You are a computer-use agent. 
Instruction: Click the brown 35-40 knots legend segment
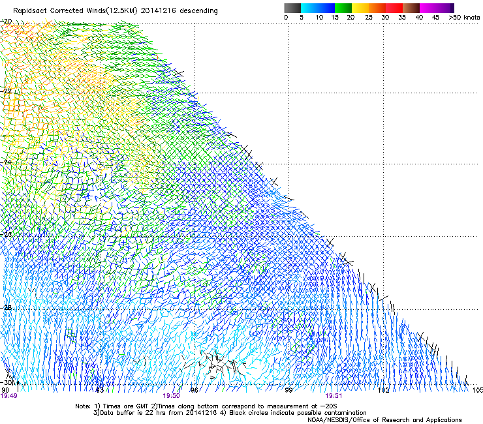[x=411, y=8]
